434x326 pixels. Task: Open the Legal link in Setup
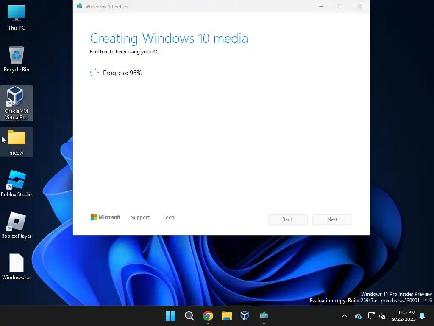coord(169,218)
